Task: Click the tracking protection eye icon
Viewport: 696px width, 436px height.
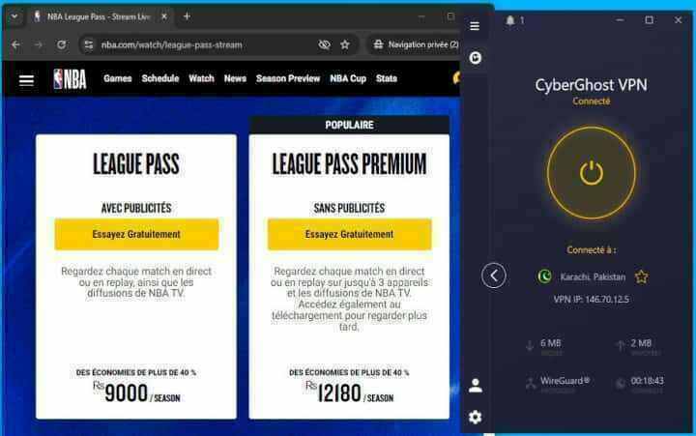Action: click(324, 44)
